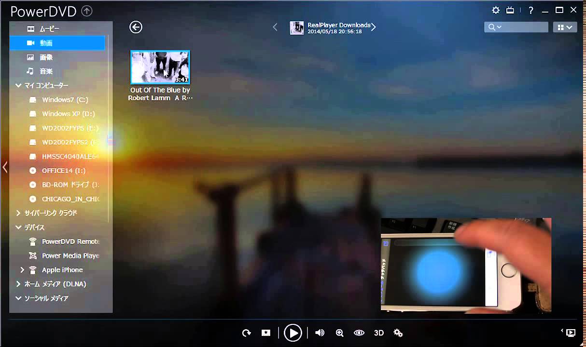Open HMS5C4040ALE64 drive
This screenshot has width=586, height=347.
[70, 157]
